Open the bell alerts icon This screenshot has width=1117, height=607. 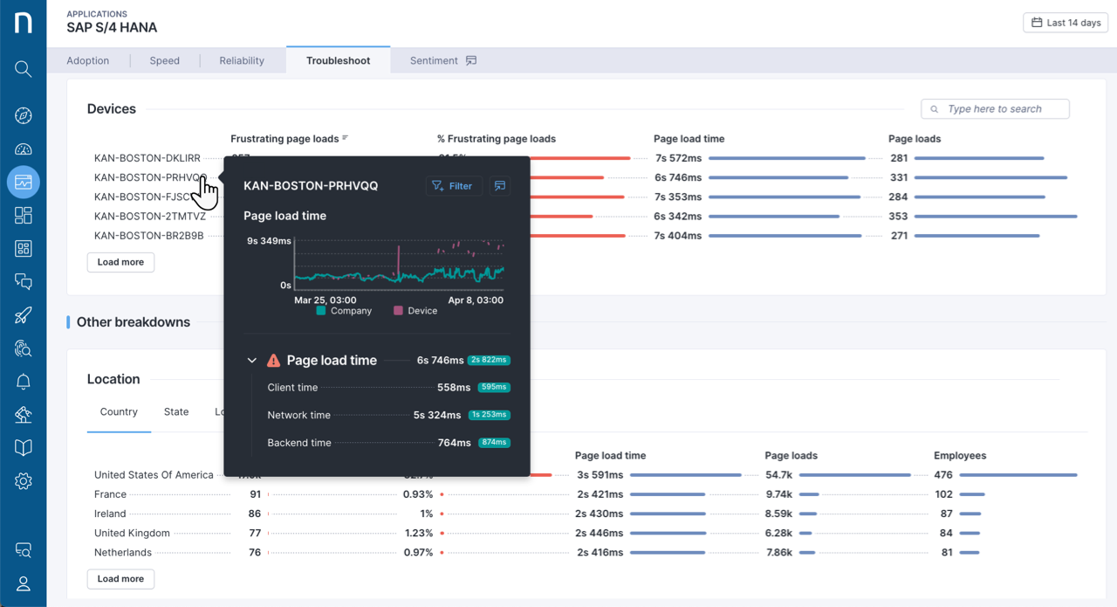[x=24, y=381]
